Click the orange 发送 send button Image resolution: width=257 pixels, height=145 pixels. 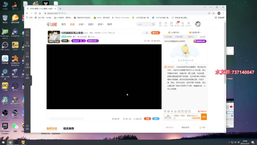(x=204, y=117)
